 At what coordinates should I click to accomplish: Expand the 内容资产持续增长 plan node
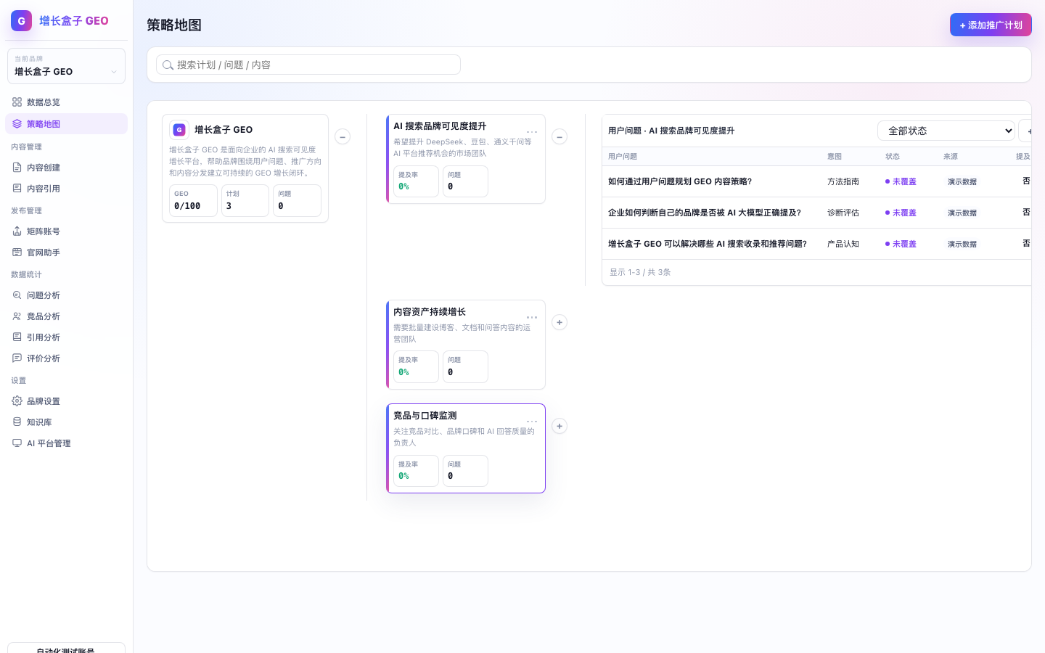tap(560, 322)
